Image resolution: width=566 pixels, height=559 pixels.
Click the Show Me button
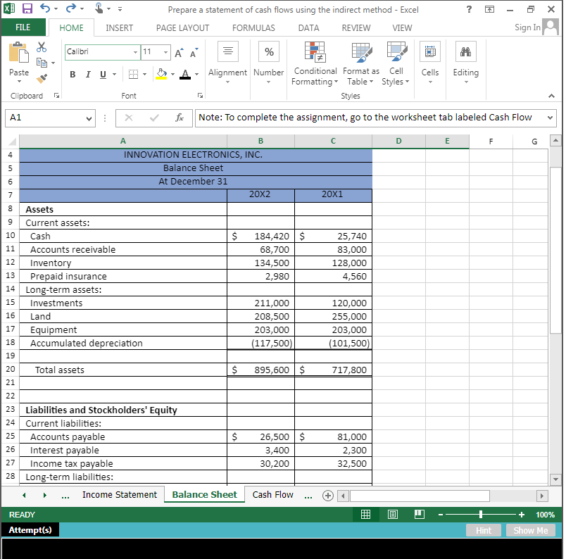(x=531, y=530)
